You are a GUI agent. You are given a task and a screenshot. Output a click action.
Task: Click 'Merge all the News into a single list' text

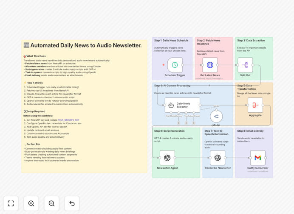coord(254,94)
